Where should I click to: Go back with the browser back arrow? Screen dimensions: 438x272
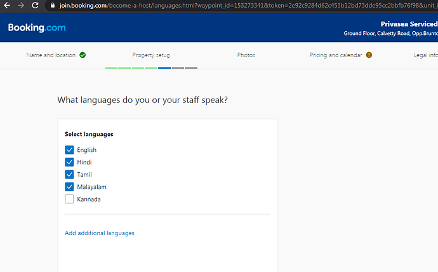[7, 5]
